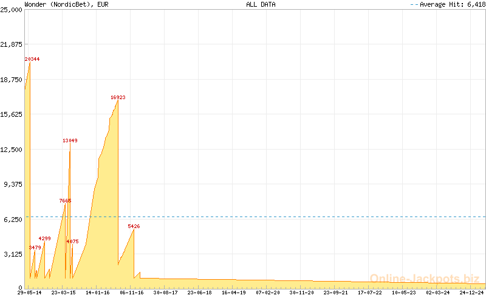This screenshot has height=298, width=486.
Task: Select the 12,500 y-axis value
Action: coord(11,150)
